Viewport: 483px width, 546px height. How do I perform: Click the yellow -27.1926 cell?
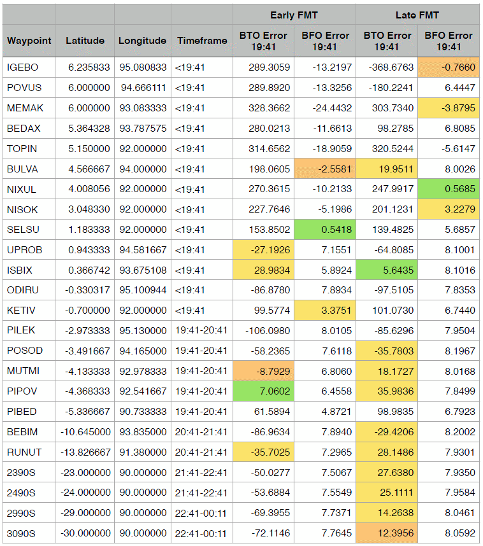[x=263, y=249]
